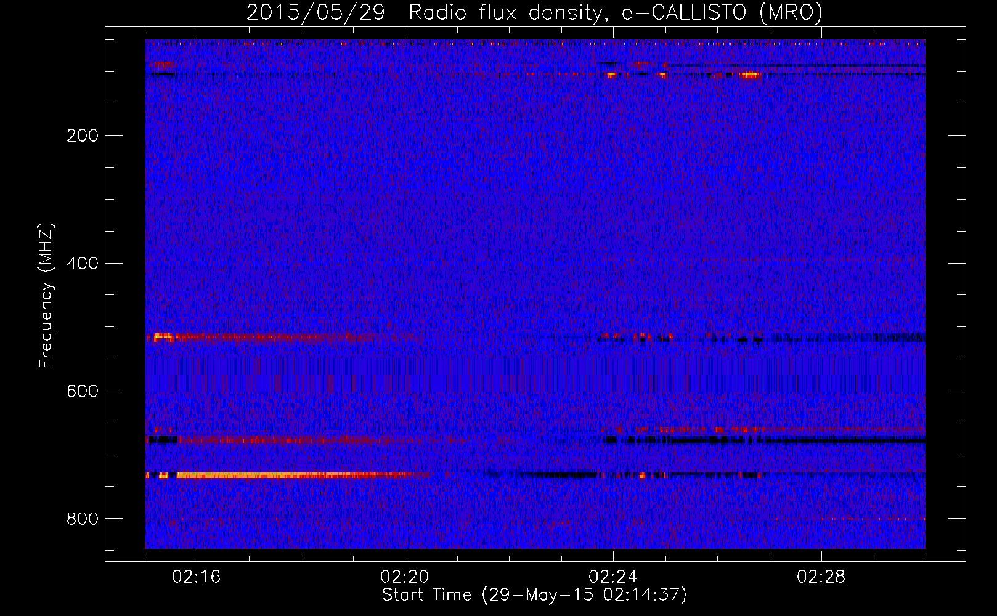Screen dimensions: 997x616
Task: Click the 02:28 time tick label
Action: 821,577
